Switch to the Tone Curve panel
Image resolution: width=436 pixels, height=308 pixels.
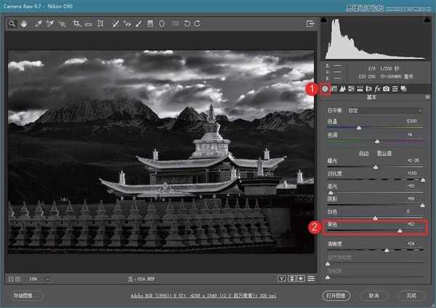coord(334,89)
